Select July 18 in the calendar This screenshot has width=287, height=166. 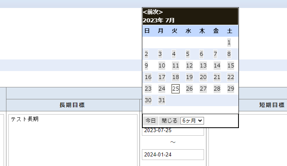[175, 77]
